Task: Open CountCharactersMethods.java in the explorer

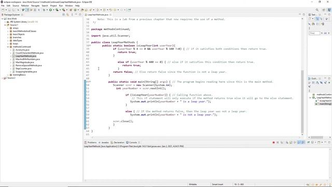Action: click(30, 53)
